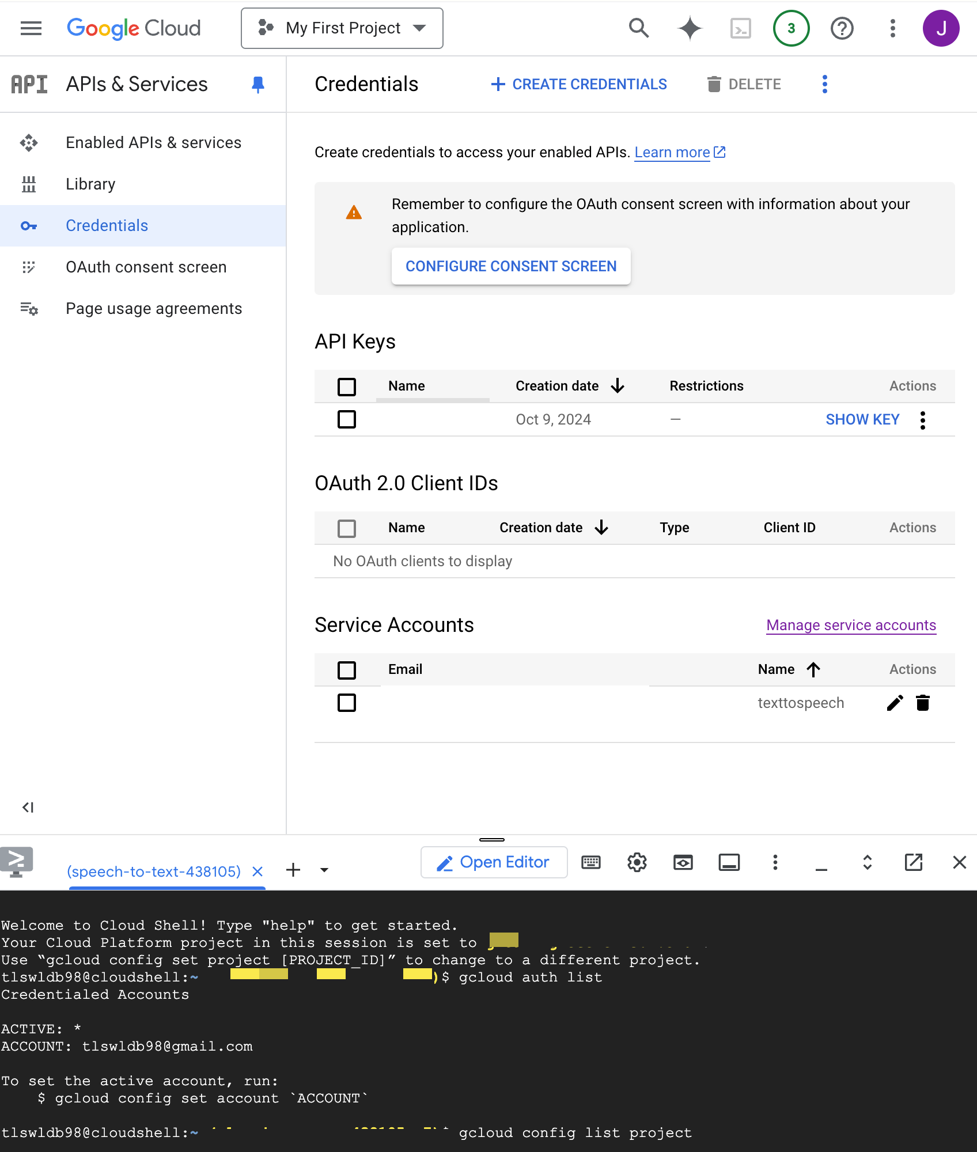This screenshot has height=1152, width=977.
Task: Collapse the sidebar navigation arrow
Action: click(28, 808)
